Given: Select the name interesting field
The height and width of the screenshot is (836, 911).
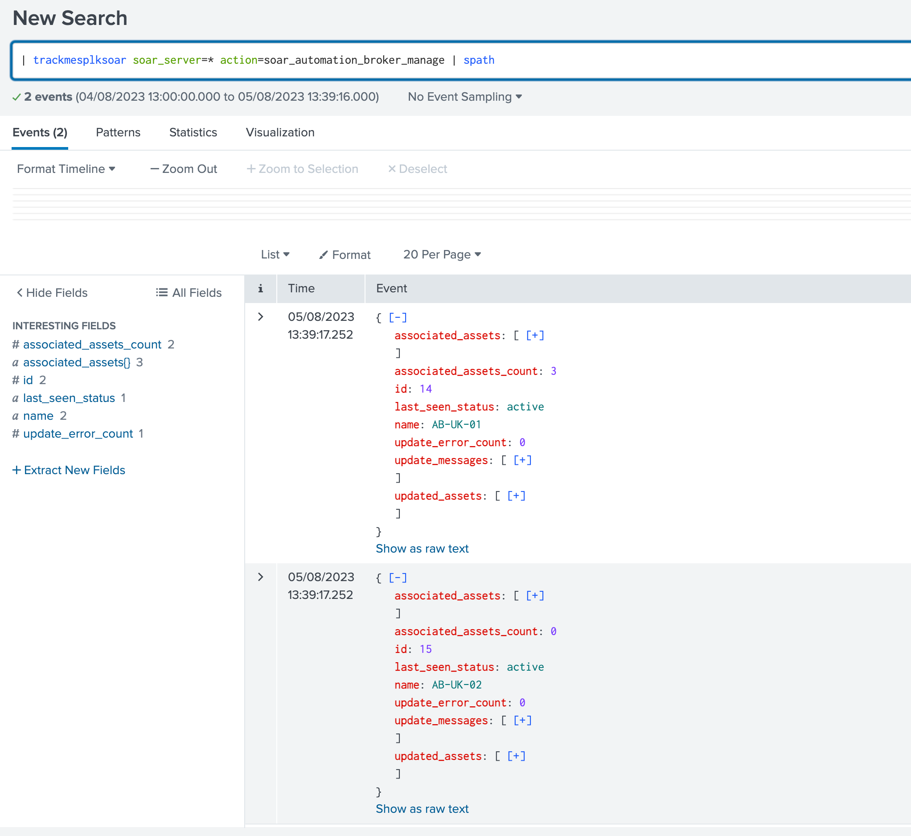Looking at the screenshot, I should [38, 416].
